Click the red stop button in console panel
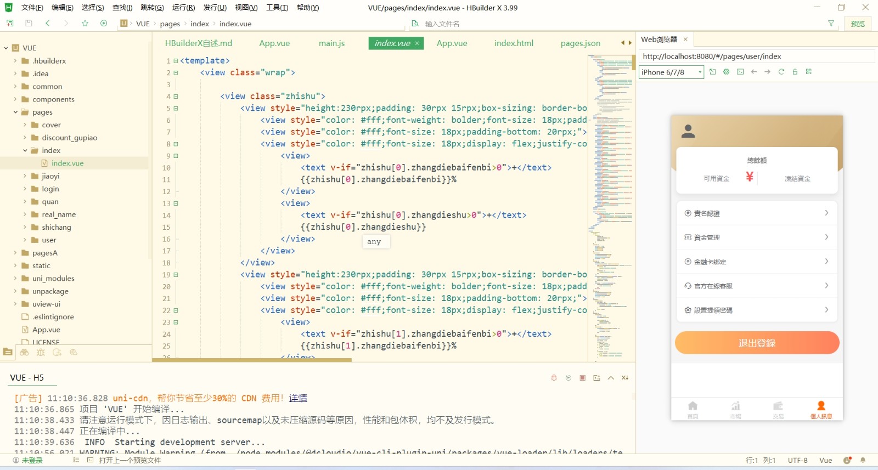 [582, 378]
